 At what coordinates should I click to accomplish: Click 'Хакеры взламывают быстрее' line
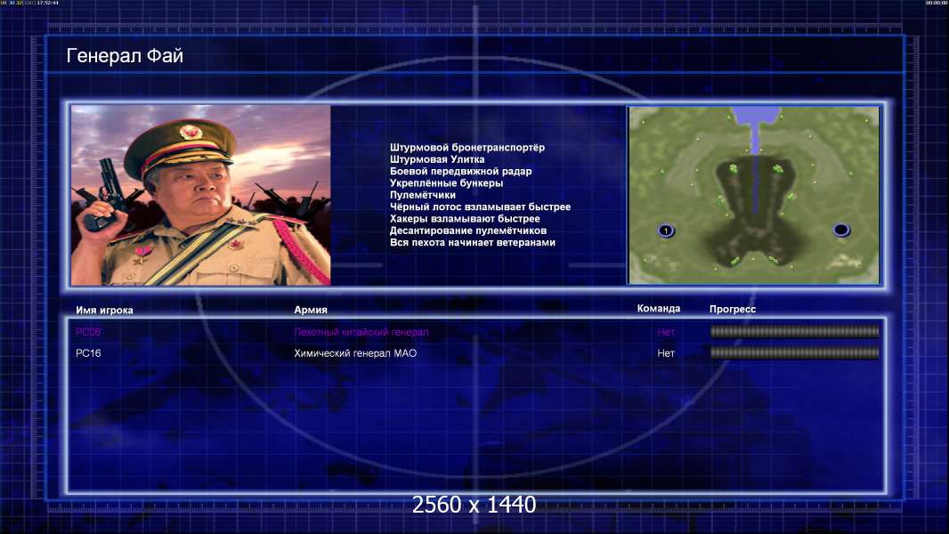465,219
